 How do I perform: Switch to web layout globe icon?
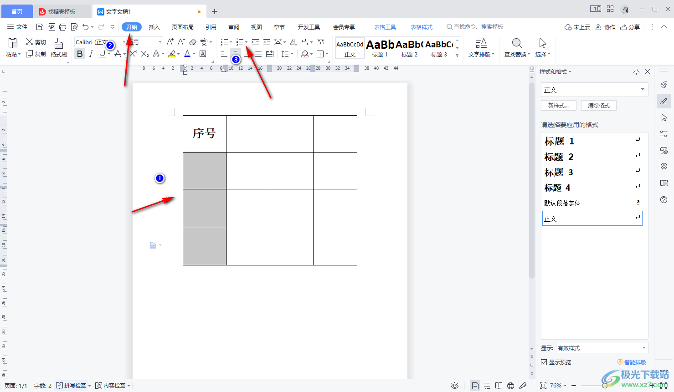coord(511,386)
